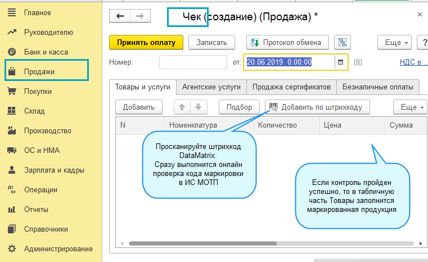Open the Склад menu section
Image resolution: width=428 pixels, height=262 pixels.
34,111
